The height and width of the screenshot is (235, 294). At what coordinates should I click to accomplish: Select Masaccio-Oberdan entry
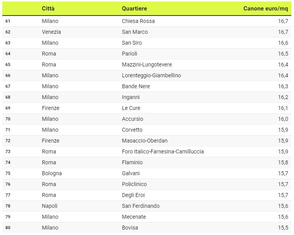[x=144, y=141]
